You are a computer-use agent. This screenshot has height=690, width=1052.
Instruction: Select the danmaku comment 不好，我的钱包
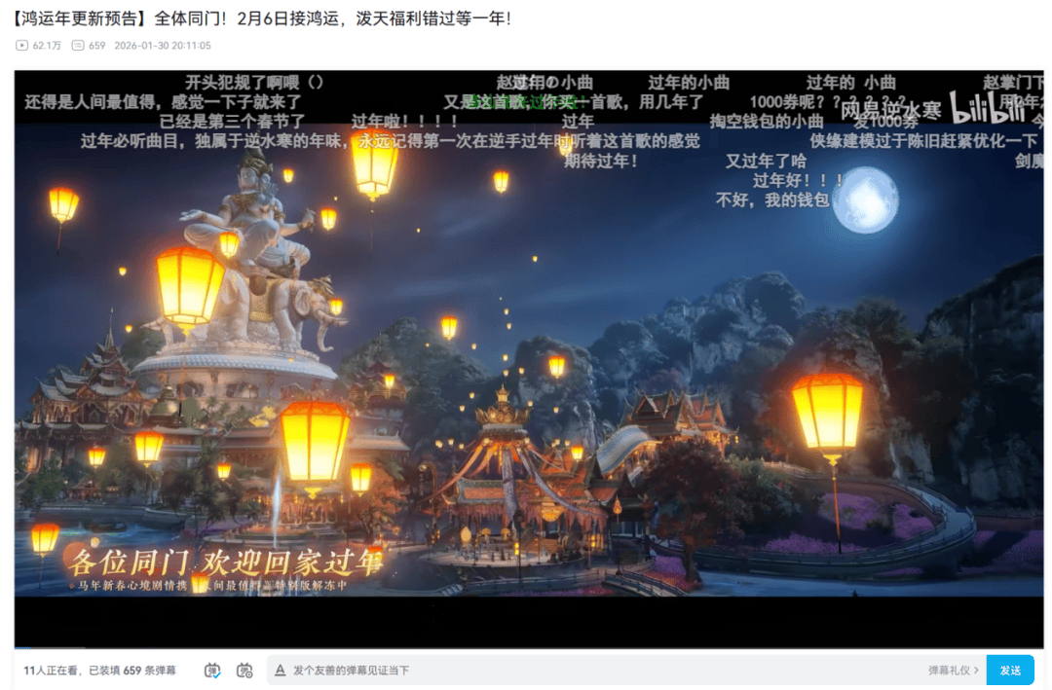(771, 200)
